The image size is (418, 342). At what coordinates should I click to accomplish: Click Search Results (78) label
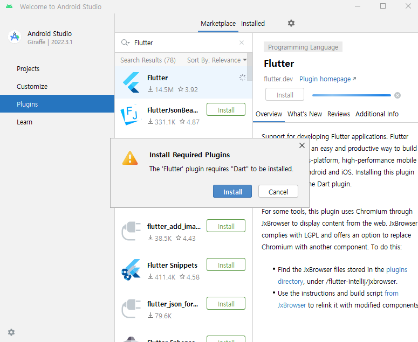point(148,60)
